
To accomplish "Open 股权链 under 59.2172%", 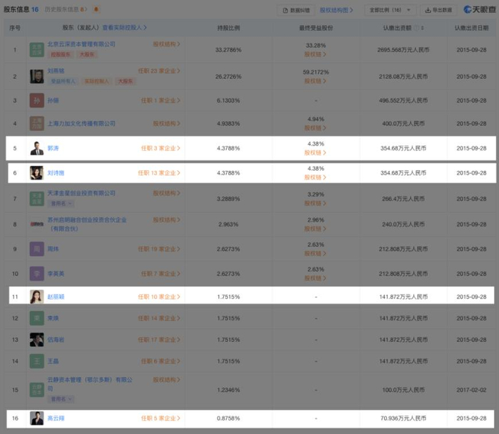I will pyautogui.click(x=315, y=81).
